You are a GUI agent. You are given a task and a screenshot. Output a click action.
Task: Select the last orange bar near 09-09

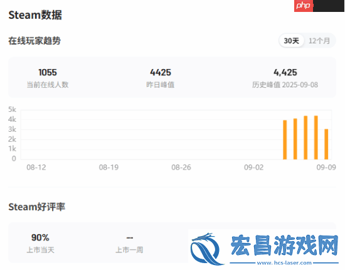[326, 144]
